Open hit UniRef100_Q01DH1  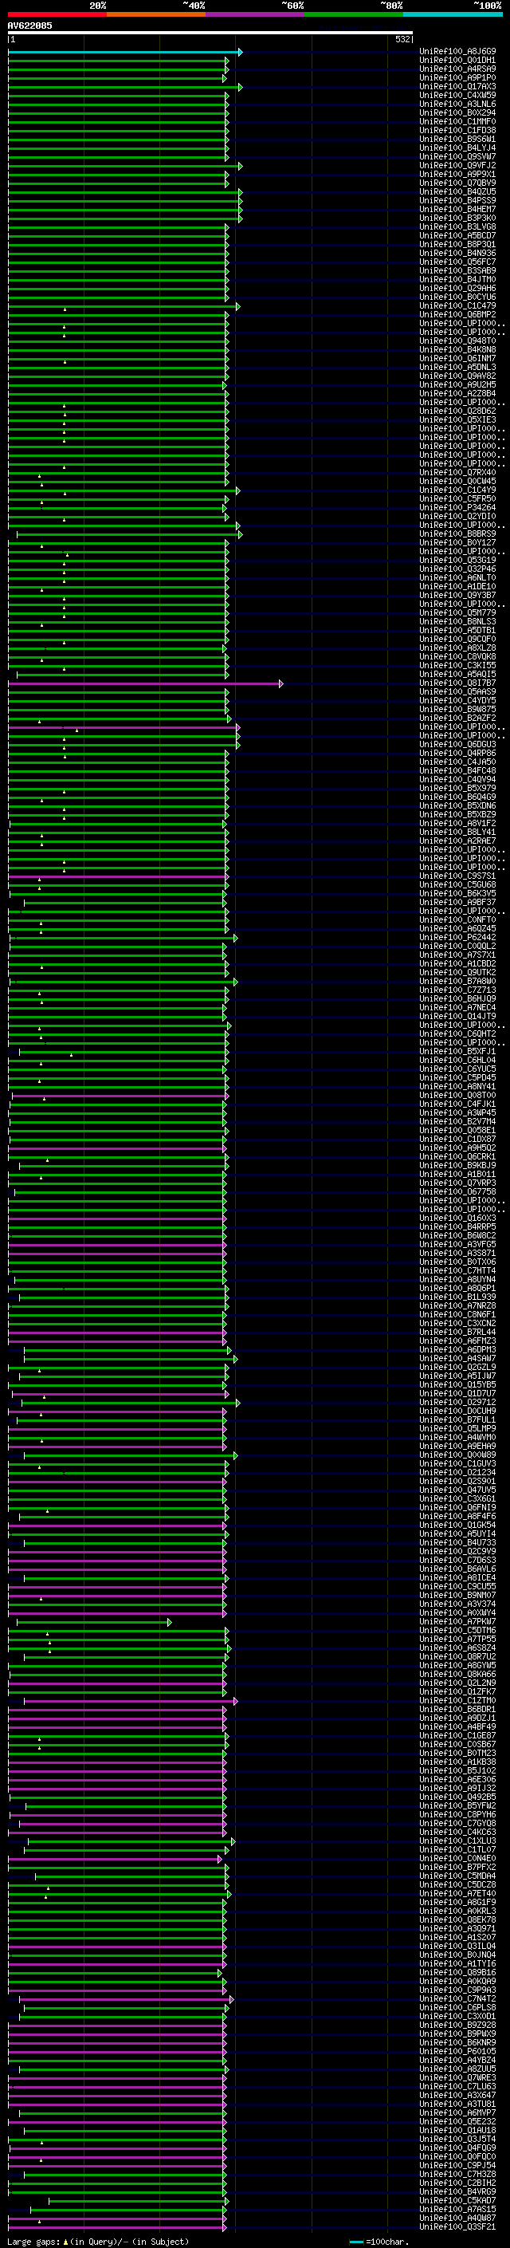pyautogui.click(x=457, y=61)
